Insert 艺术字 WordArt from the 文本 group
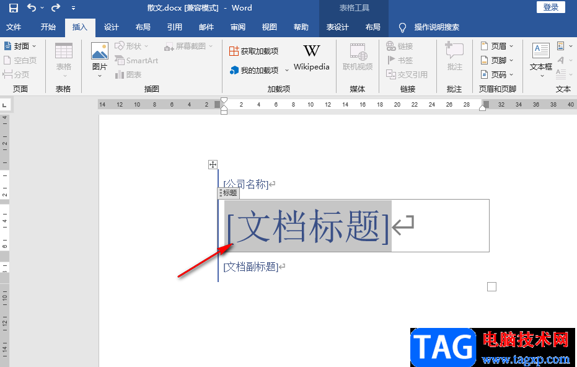The width and height of the screenshot is (577, 367). [x=561, y=60]
